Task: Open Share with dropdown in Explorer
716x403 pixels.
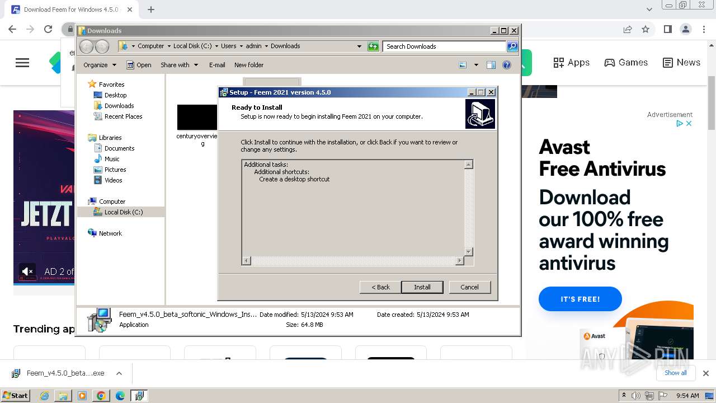Action: (x=179, y=65)
